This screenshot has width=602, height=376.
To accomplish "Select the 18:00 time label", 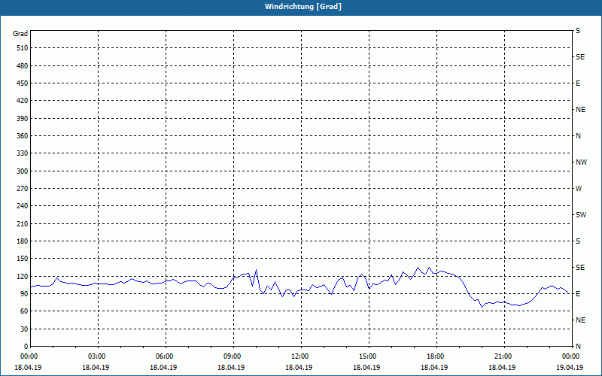I will (x=436, y=356).
